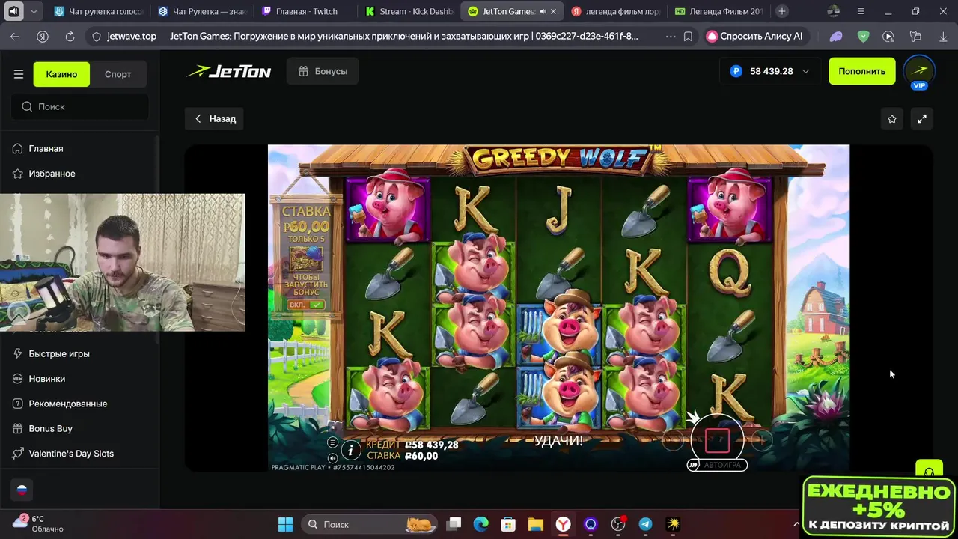Viewport: 958px width, 539px height.
Task: Show hidden system tray icons
Action: click(796, 524)
